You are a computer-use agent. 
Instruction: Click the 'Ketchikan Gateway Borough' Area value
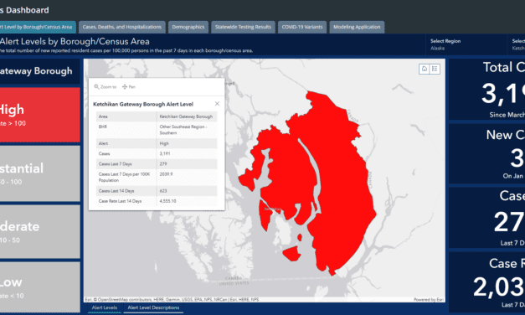click(186, 116)
